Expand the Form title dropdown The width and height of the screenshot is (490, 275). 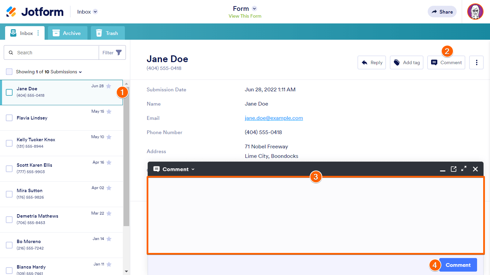[x=254, y=9]
